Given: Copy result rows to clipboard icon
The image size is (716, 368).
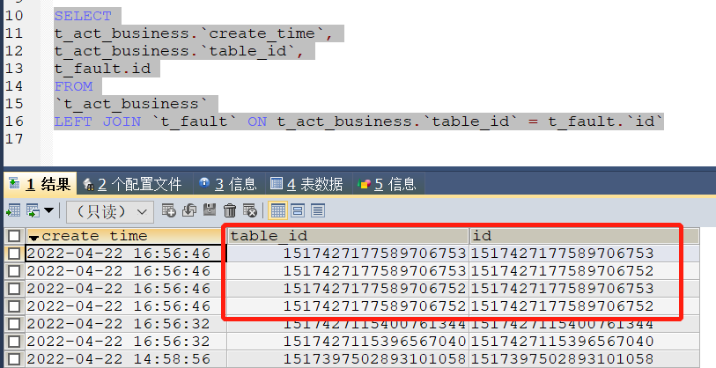Looking at the screenshot, I should (x=33, y=211).
